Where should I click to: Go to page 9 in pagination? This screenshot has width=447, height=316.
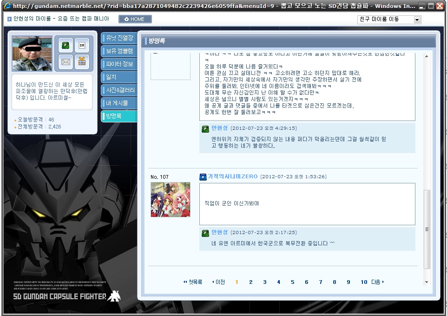click(348, 282)
